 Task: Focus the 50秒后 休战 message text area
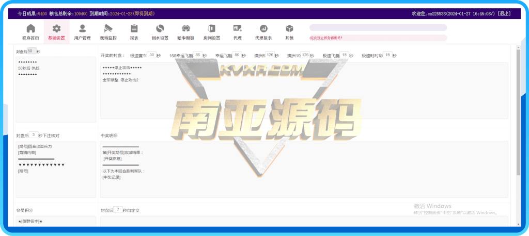click(56, 90)
